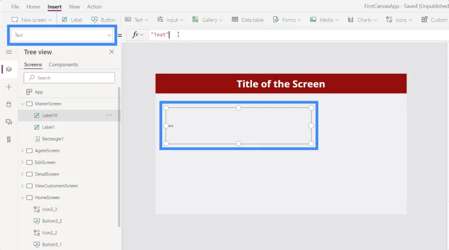Click the Tree view Search field

(x=69, y=78)
